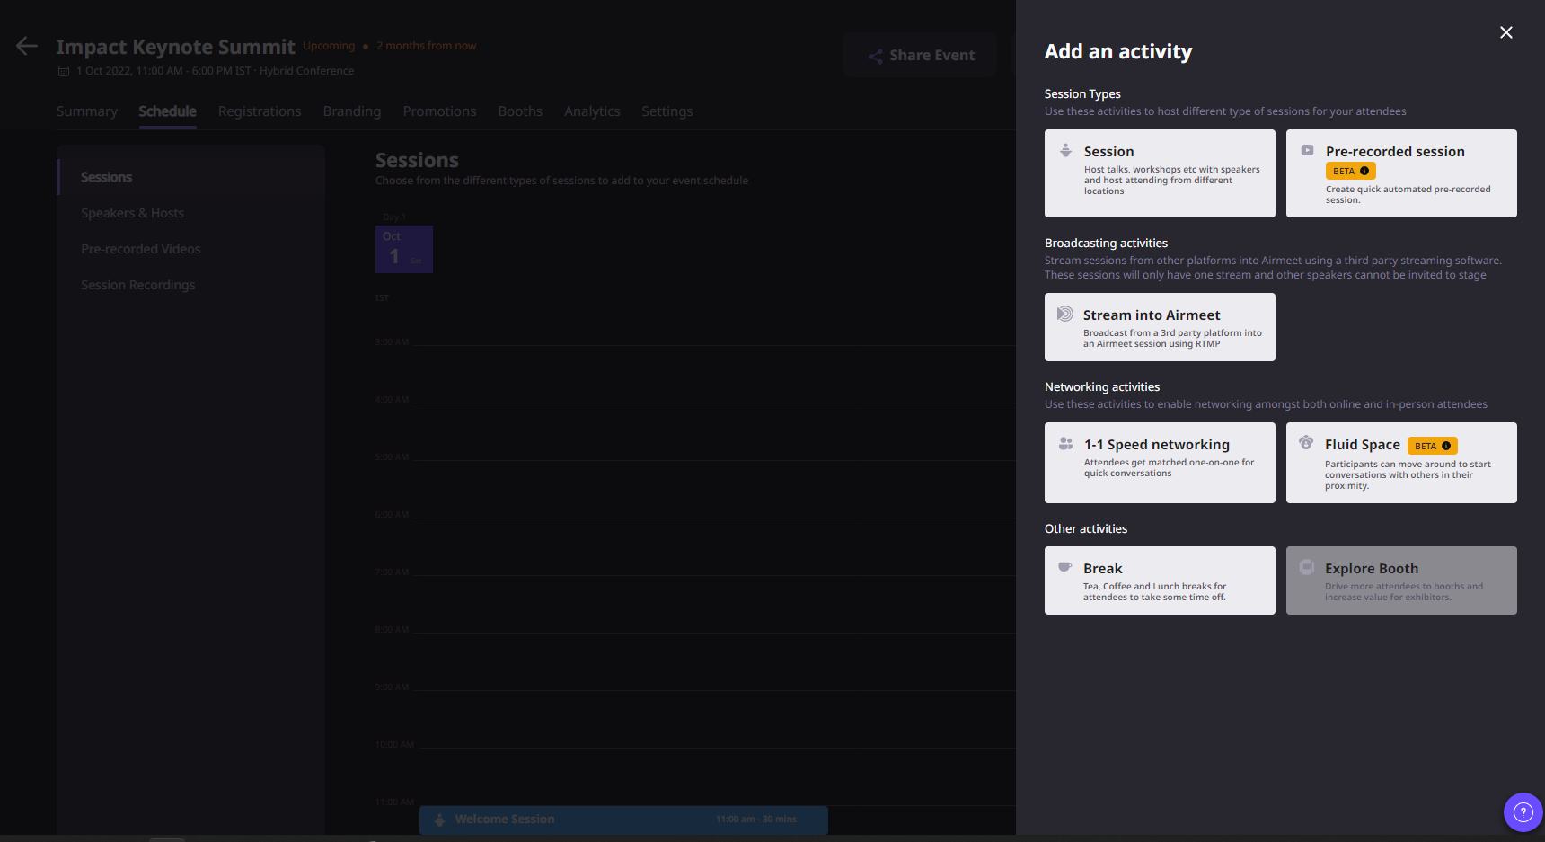Open the Schedule tab
The width and height of the screenshot is (1545, 842).
pyautogui.click(x=167, y=111)
